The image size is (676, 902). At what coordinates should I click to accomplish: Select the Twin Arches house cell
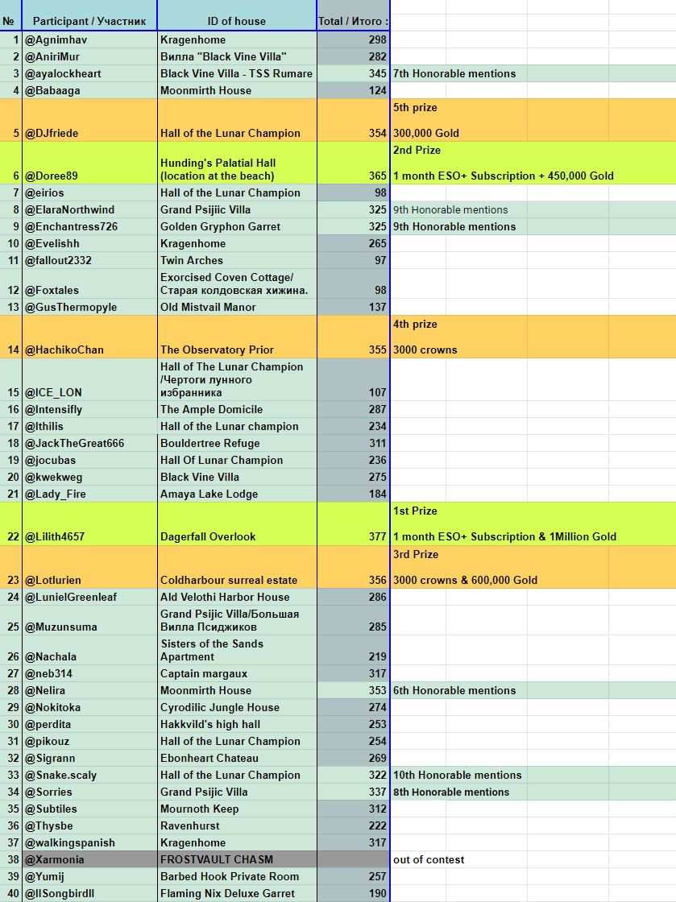236,260
